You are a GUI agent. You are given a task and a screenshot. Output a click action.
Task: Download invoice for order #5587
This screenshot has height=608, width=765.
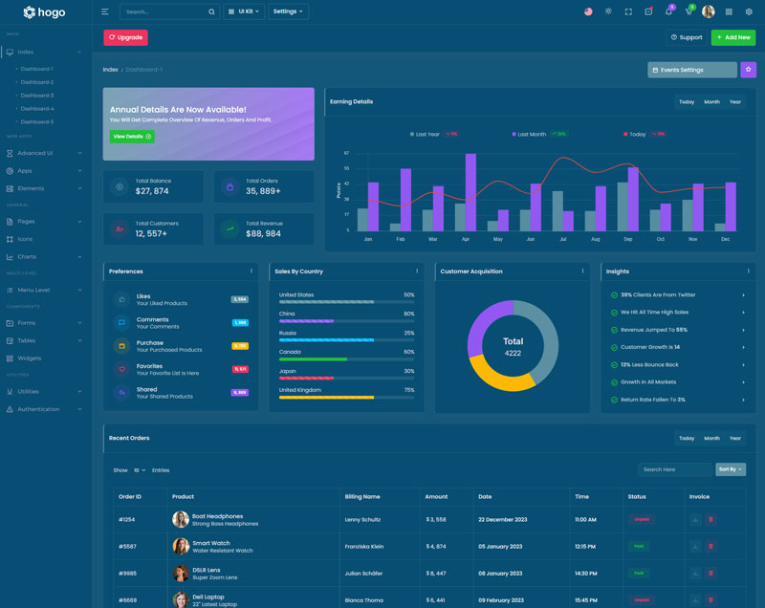695,546
